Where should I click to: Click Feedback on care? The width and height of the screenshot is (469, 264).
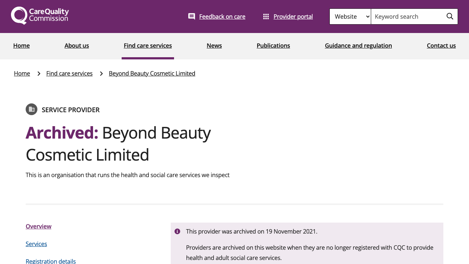(222, 16)
